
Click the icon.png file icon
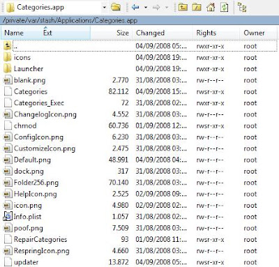click(x=8, y=206)
